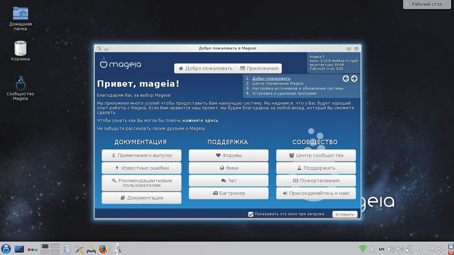Open the file manager icon in the taskbar
Screen dimensions: 454x255
pyautogui.click(x=67, y=249)
